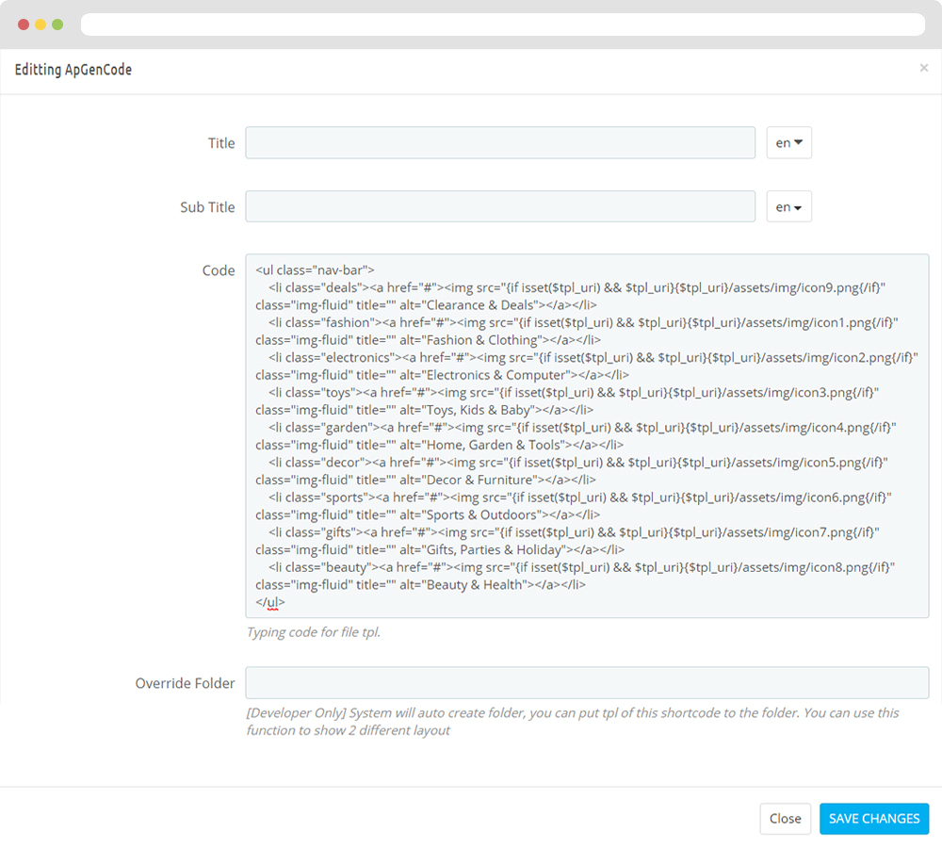Image resolution: width=942 pixels, height=848 pixels.
Task: Click the 'Gifts, Parties & Holiday' alt text
Action: pos(494,549)
